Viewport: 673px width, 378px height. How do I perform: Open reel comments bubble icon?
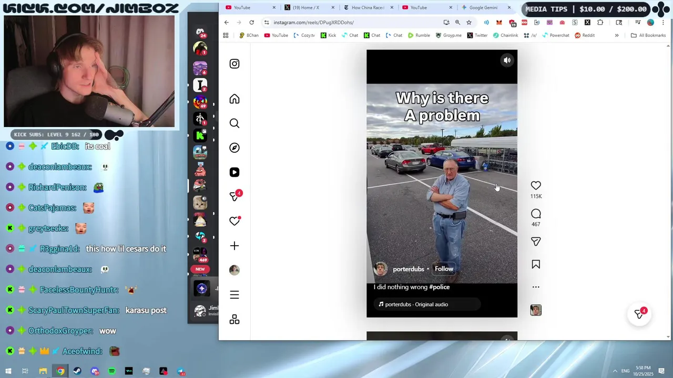coord(536,214)
